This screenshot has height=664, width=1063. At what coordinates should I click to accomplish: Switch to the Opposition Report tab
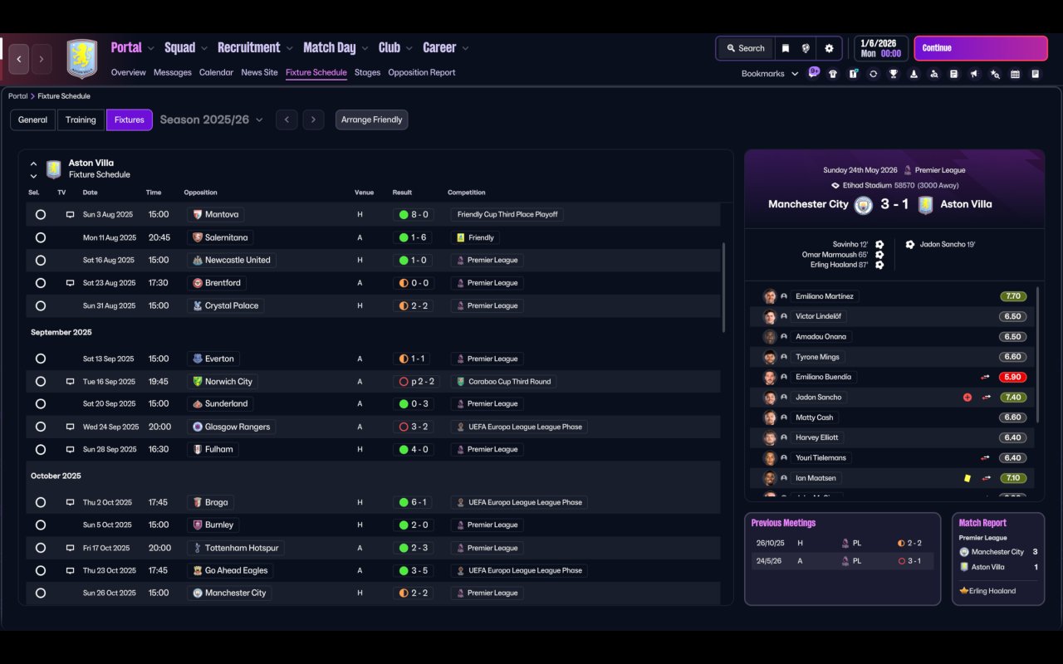(x=422, y=72)
